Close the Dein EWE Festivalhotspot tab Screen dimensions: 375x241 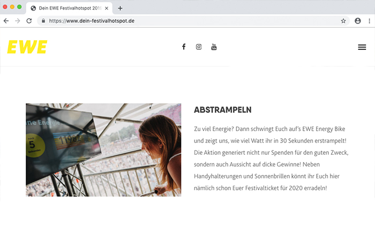pyautogui.click(x=107, y=9)
